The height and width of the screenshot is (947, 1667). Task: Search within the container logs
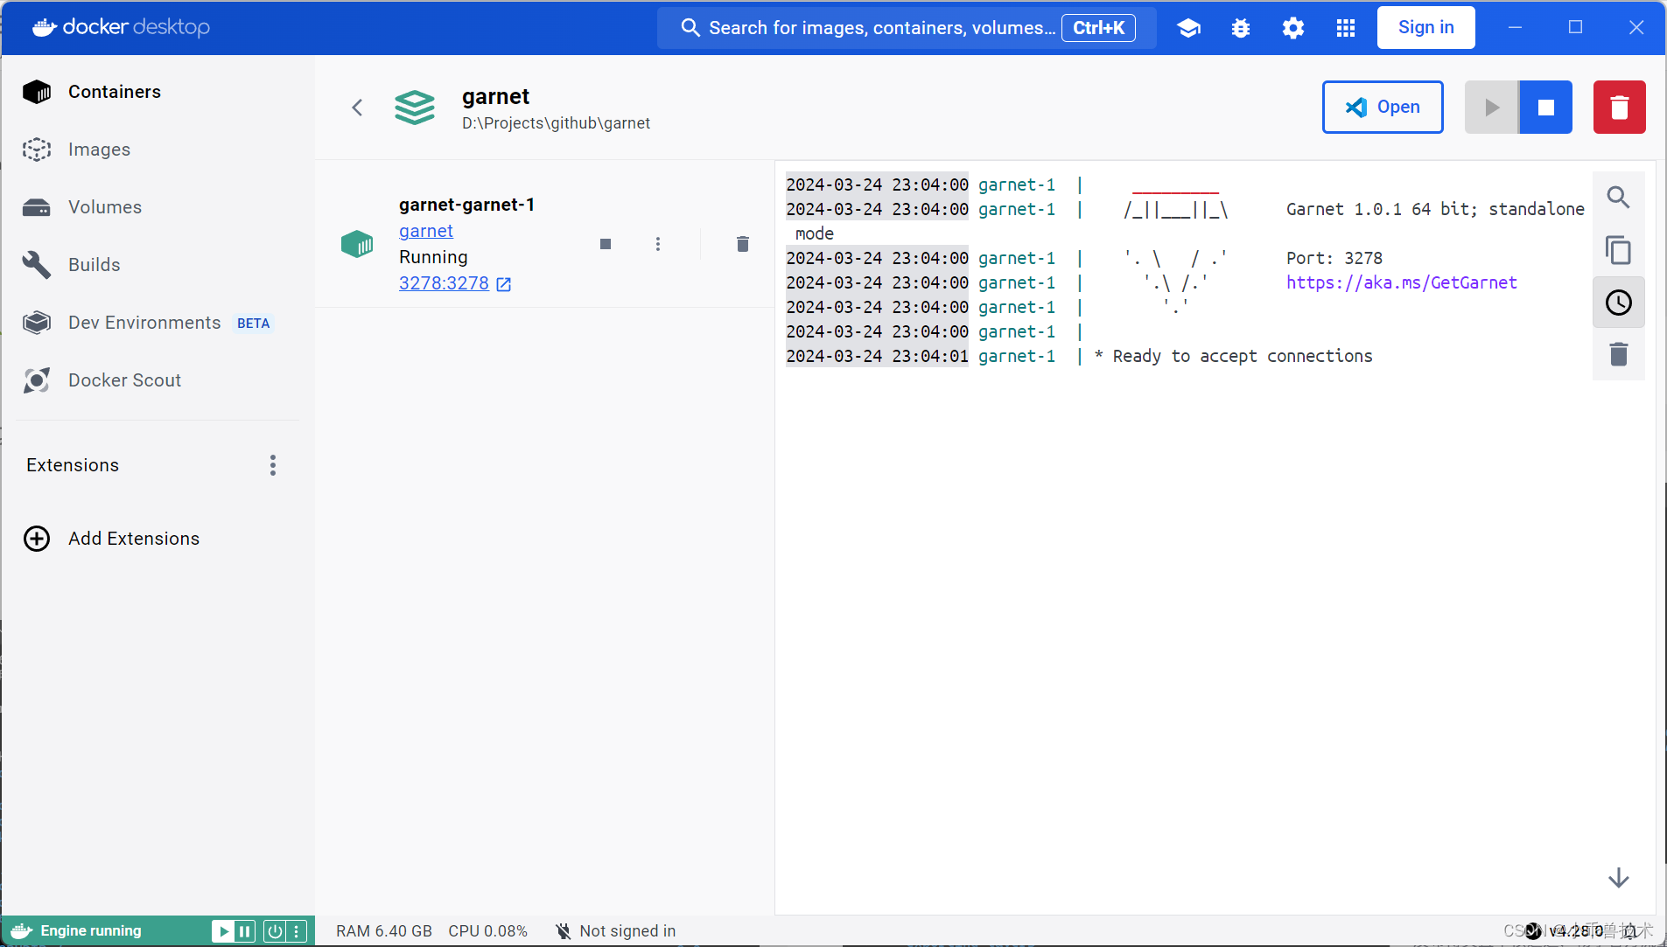click(x=1617, y=197)
